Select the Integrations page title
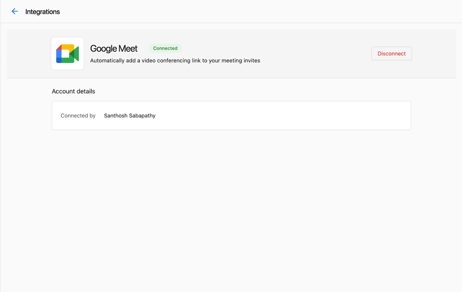 (43, 12)
